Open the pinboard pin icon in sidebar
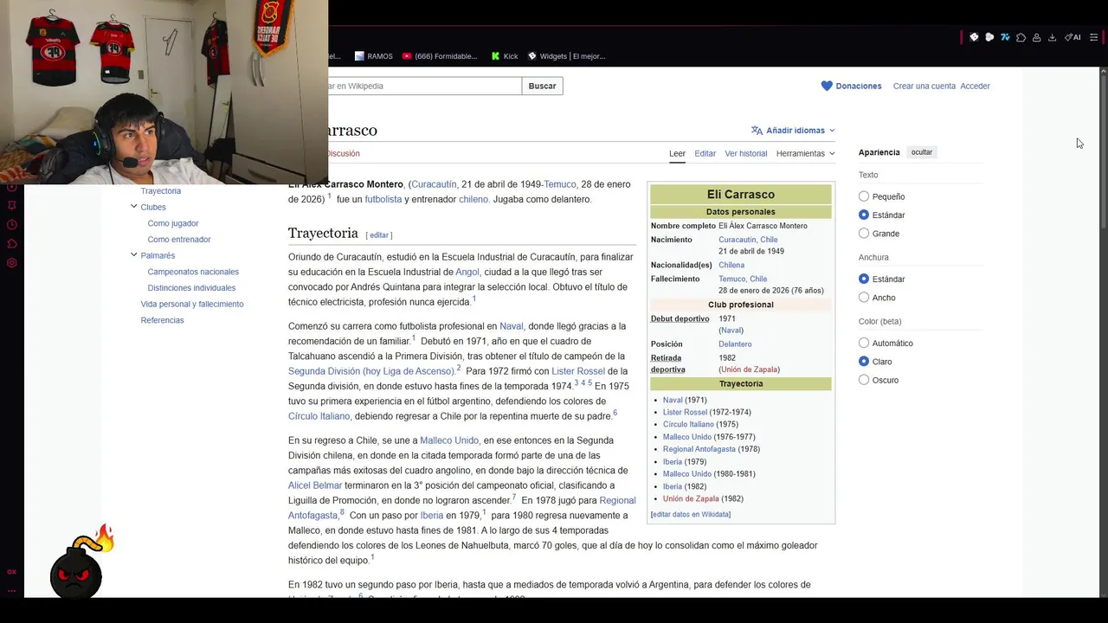Viewport: 1108px width, 623px height. pos(12,206)
